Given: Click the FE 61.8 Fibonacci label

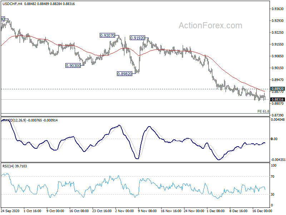Looking at the screenshot, I should (x=263, y=111).
